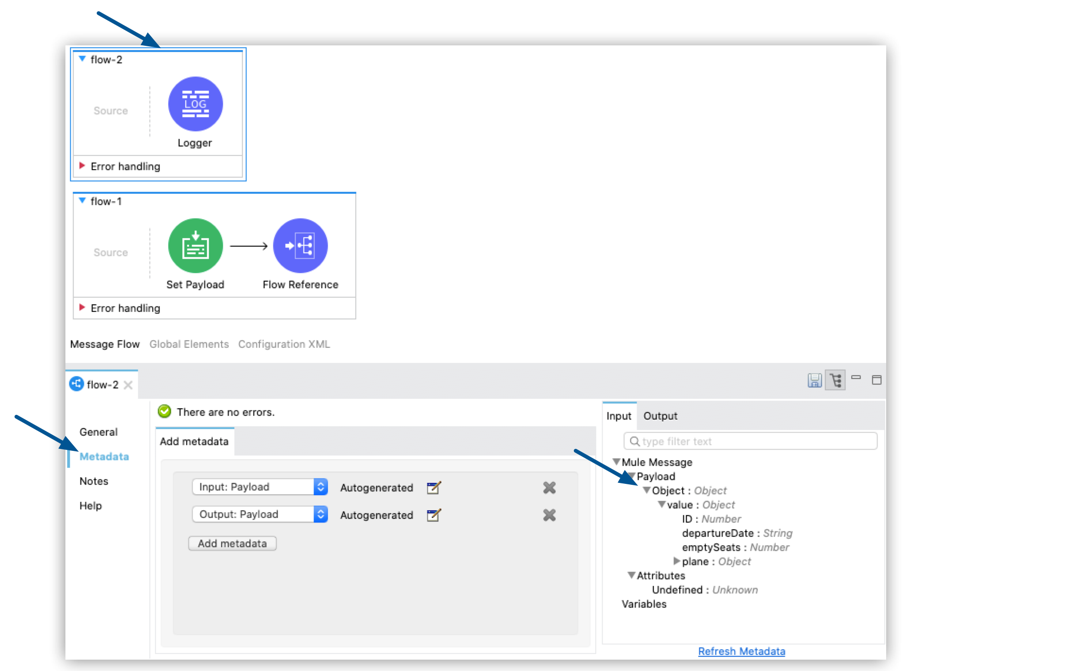Click the Add metadata button

pyautogui.click(x=231, y=543)
